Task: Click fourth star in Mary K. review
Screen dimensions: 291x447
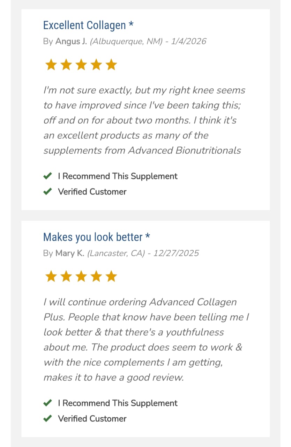Action: 96,277
